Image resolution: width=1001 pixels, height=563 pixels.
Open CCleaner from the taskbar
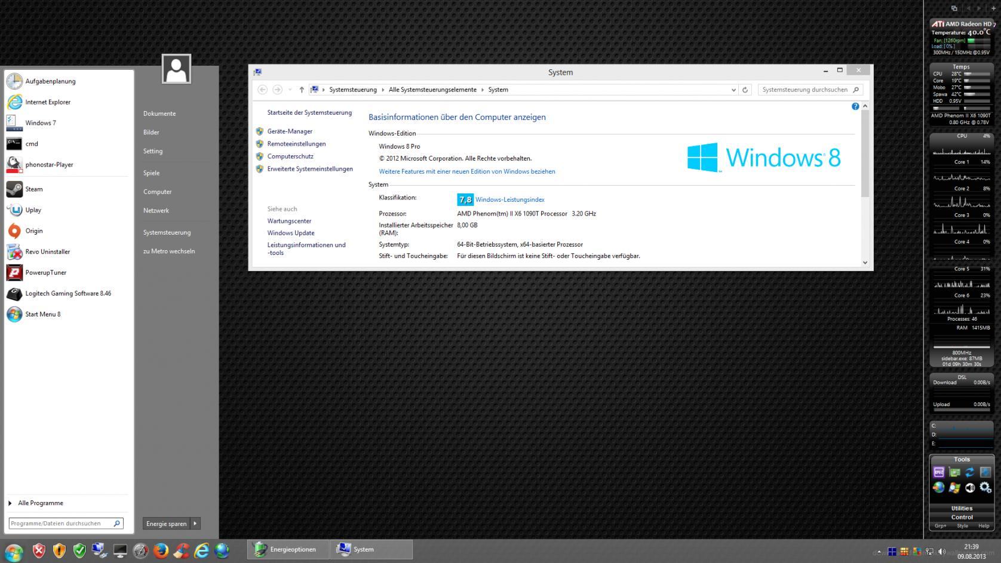pyautogui.click(x=181, y=550)
